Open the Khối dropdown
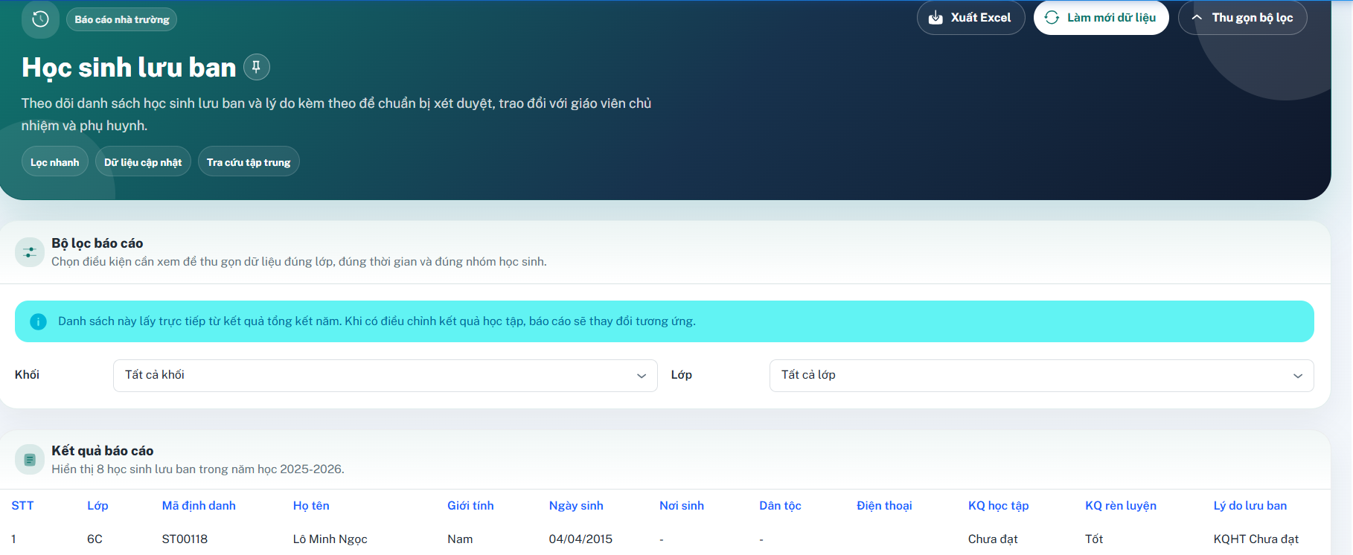The height and width of the screenshot is (555, 1353). click(x=386, y=376)
